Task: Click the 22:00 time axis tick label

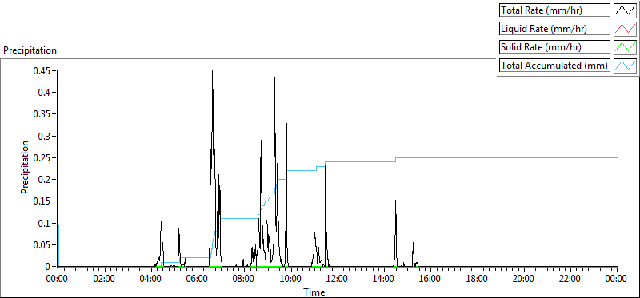Action: click(570, 279)
